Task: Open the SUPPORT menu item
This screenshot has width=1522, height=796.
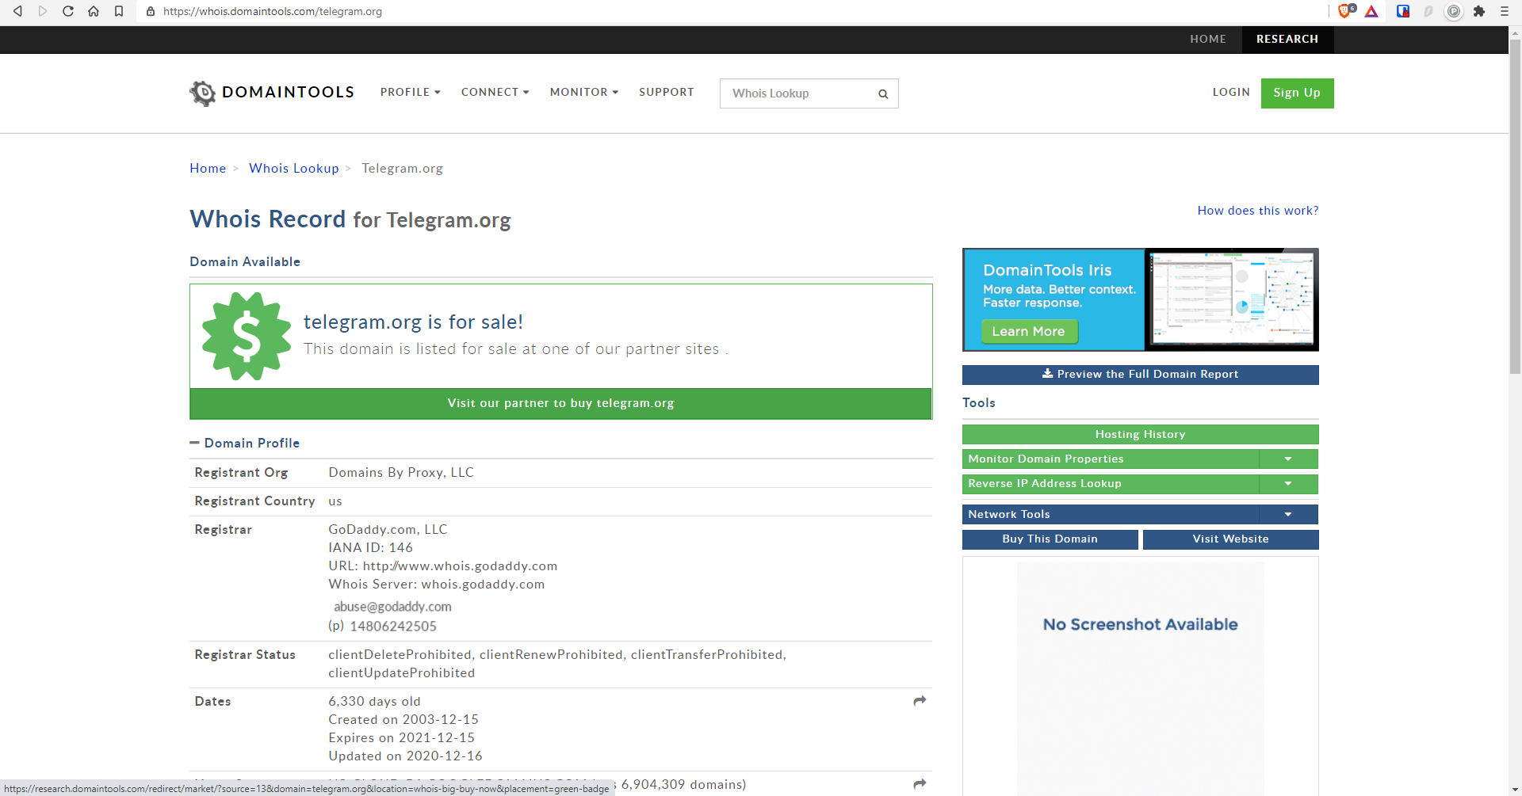Action: tap(667, 92)
